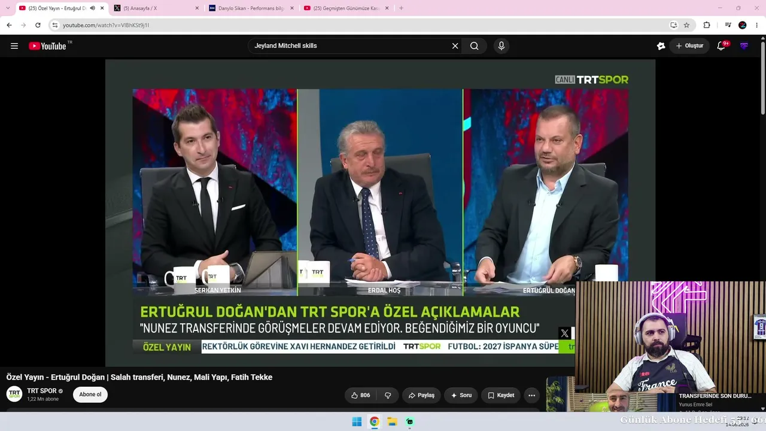This screenshot has width=766, height=431.
Task: Bookmark this page with the star
Action: 686,25
